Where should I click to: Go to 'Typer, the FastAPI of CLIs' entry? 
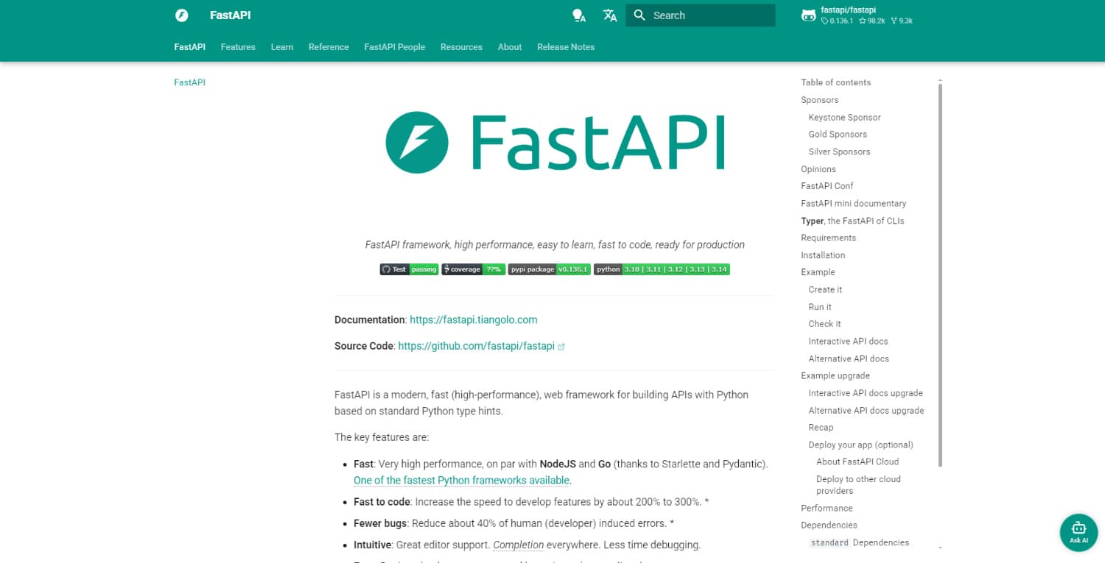pyautogui.click(x=852, y=221)
